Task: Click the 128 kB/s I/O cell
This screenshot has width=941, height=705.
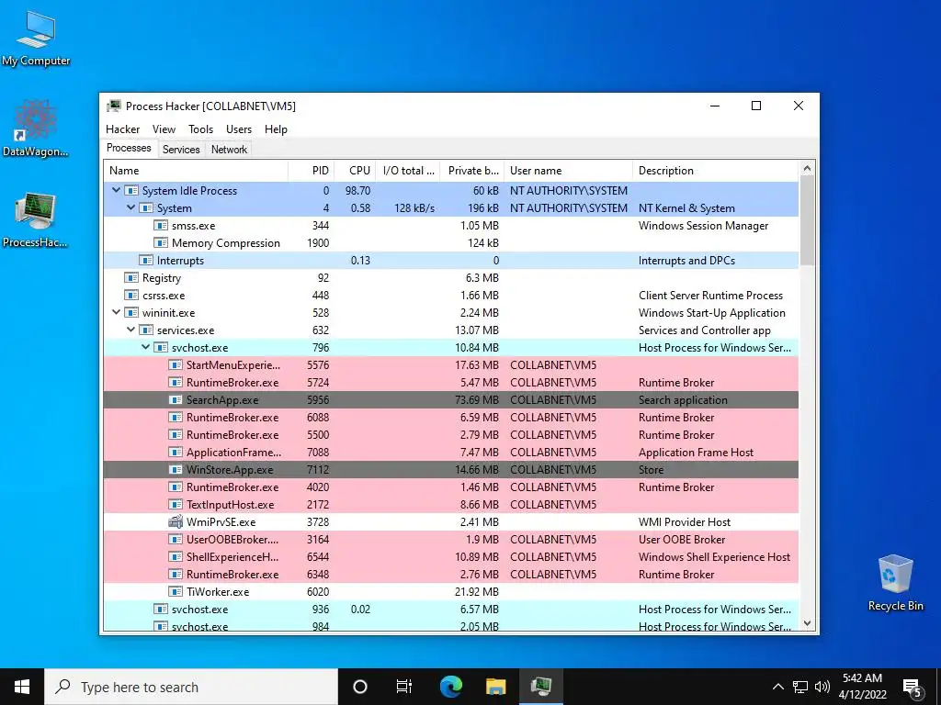Action: [x=414, y=208]
